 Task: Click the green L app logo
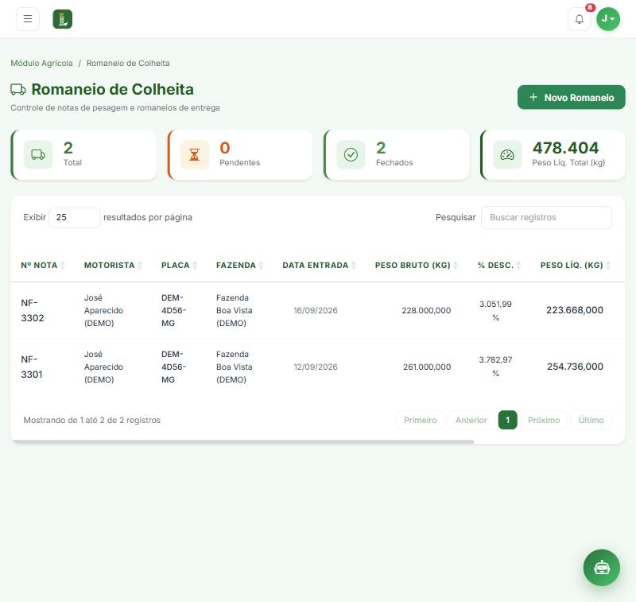[63, 19]
